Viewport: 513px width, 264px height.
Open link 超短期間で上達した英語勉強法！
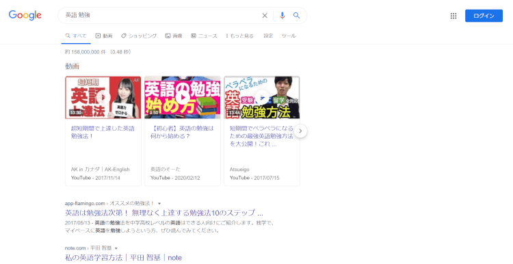click(103, 132)
